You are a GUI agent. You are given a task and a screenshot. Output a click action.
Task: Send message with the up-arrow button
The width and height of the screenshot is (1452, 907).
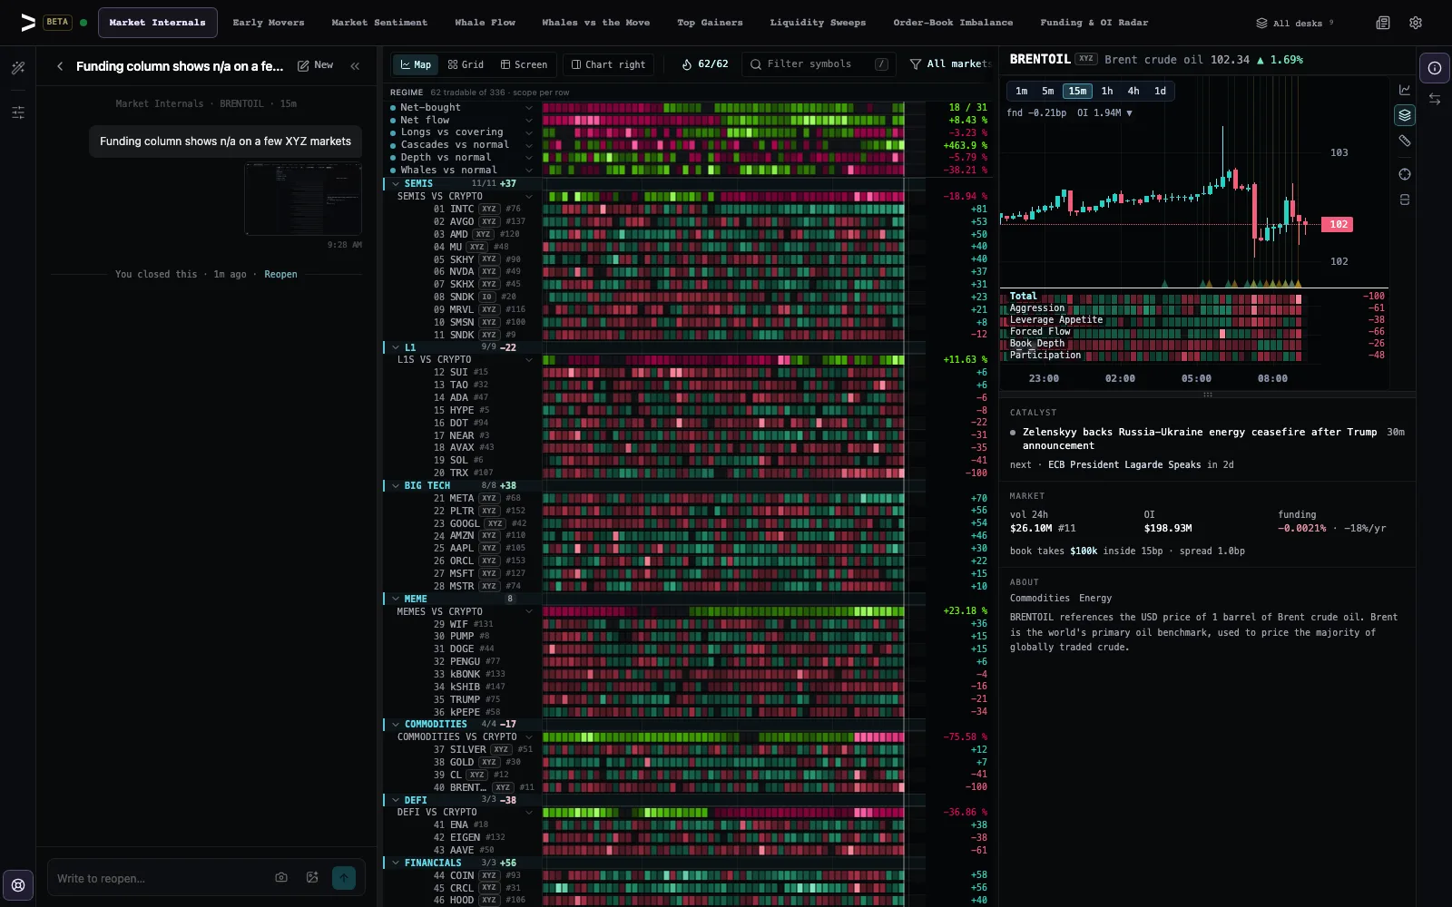click(x=344, y=877)
